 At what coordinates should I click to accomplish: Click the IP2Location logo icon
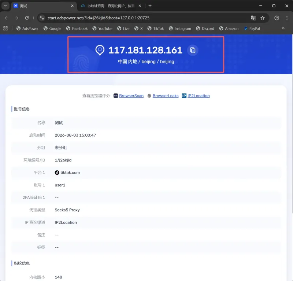pos(184,96)
